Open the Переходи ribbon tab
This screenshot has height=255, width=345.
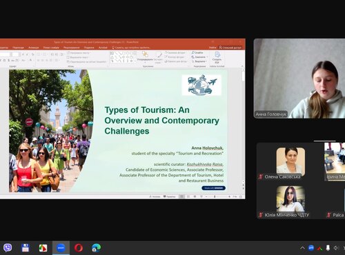(x=18, y=48)
